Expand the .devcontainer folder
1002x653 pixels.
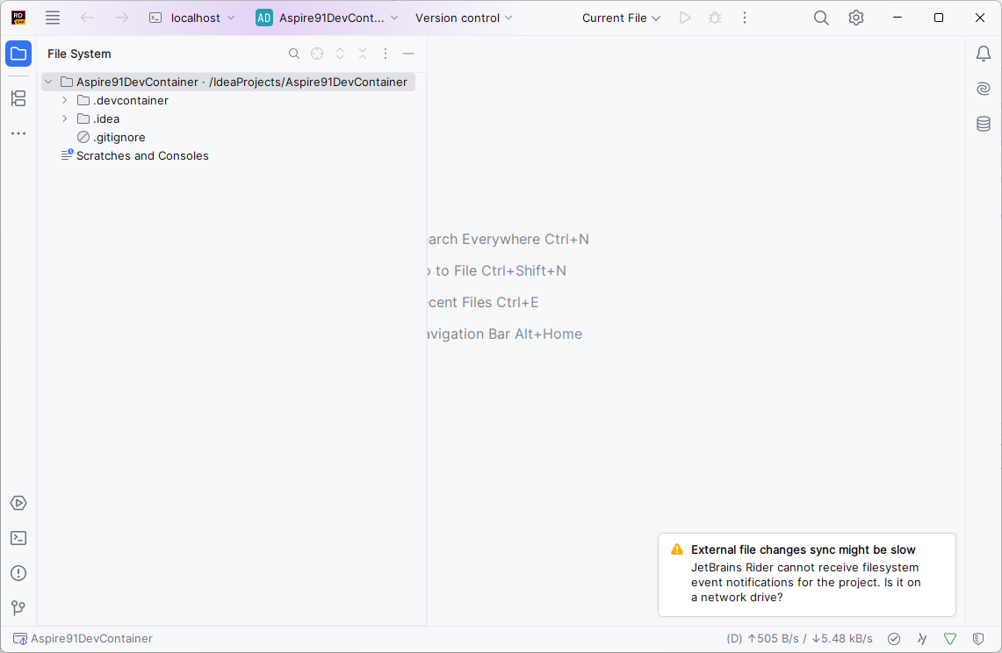[x=63, y=100]
